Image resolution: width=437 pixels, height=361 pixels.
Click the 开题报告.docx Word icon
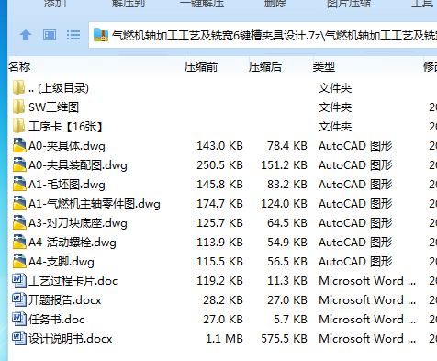click(x=19, y=299)
